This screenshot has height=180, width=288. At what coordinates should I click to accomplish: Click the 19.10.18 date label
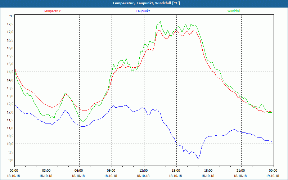[x=273, y=176]
